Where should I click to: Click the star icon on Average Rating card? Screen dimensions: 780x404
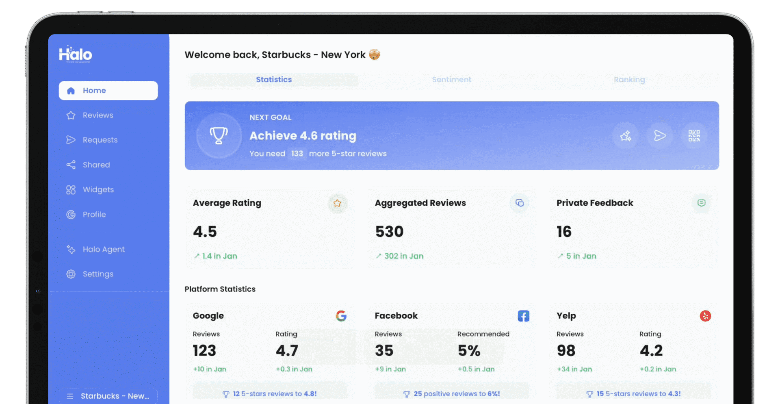pyautogui.click(x=337, y=203)
